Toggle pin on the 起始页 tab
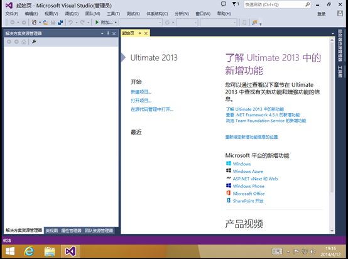 pyautogui.click(x=140, y=33)
